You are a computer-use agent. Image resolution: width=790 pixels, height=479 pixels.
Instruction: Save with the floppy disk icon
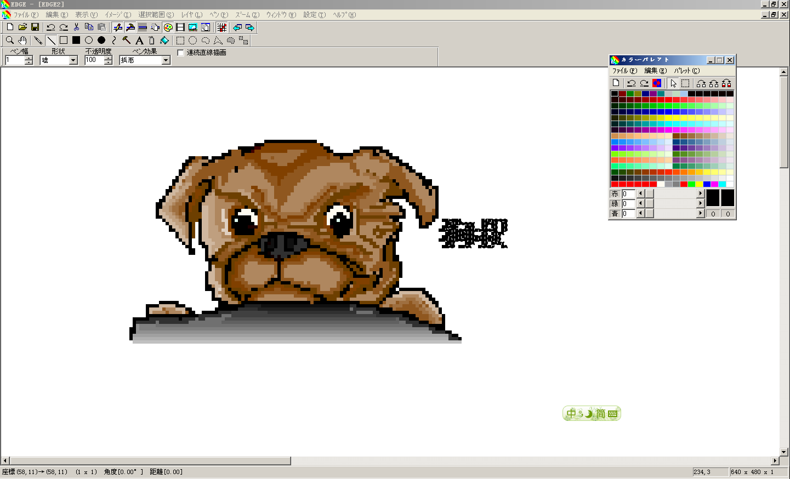(x=35, y=27)
